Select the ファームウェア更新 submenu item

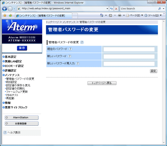coord(17,92)
